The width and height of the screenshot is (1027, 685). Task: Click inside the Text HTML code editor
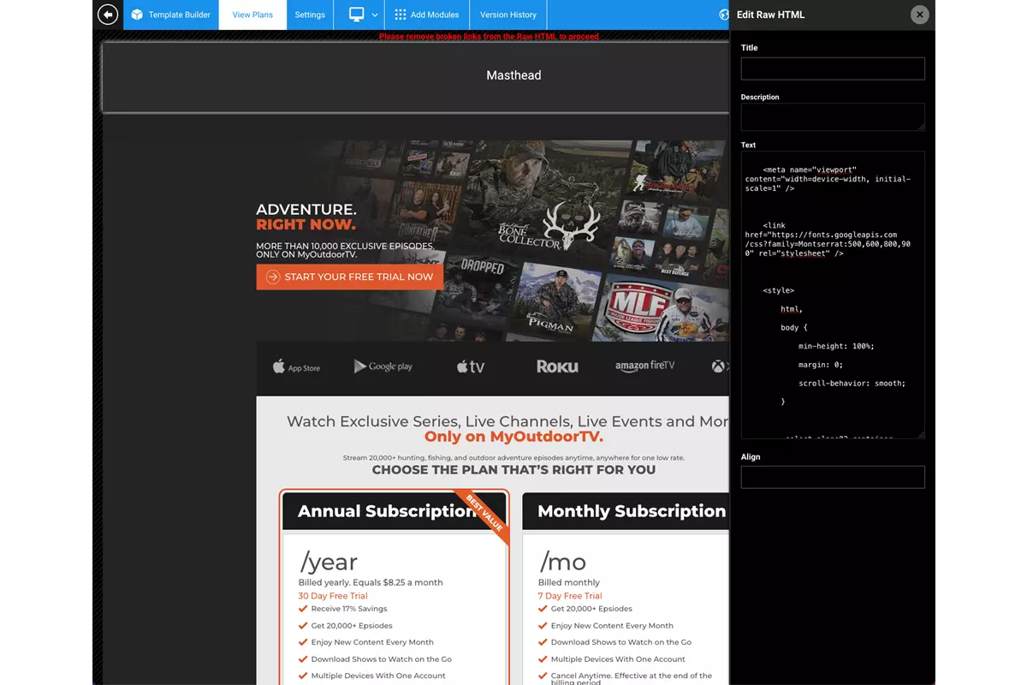[833, 295]
